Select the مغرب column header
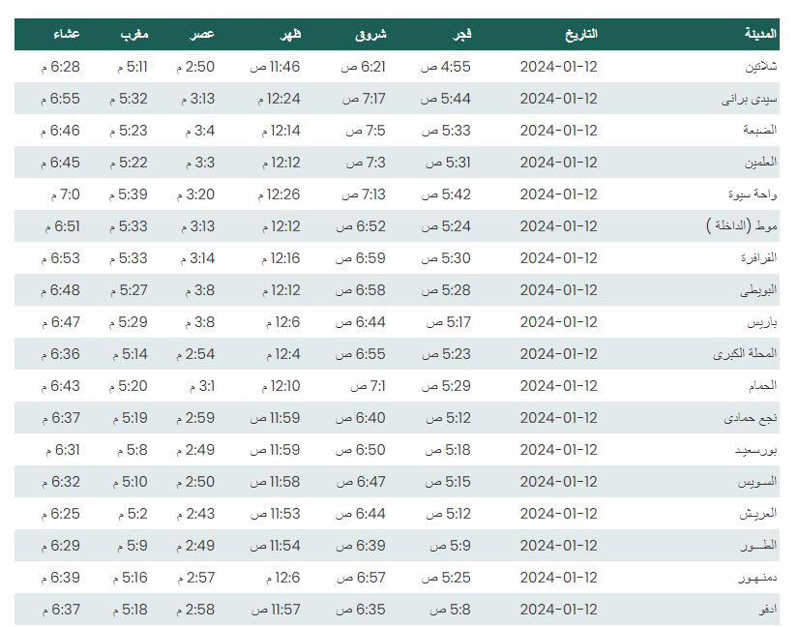Screen dimensions: 798x627 134,34
